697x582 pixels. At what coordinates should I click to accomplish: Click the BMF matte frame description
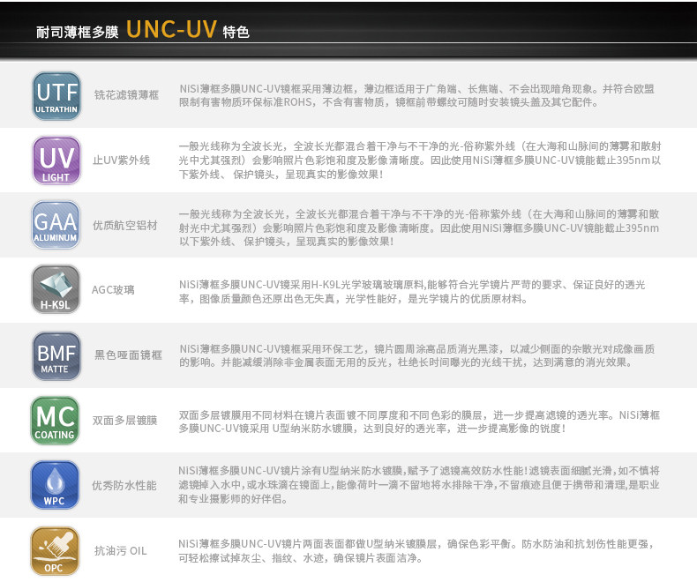[x=417, y=355]
